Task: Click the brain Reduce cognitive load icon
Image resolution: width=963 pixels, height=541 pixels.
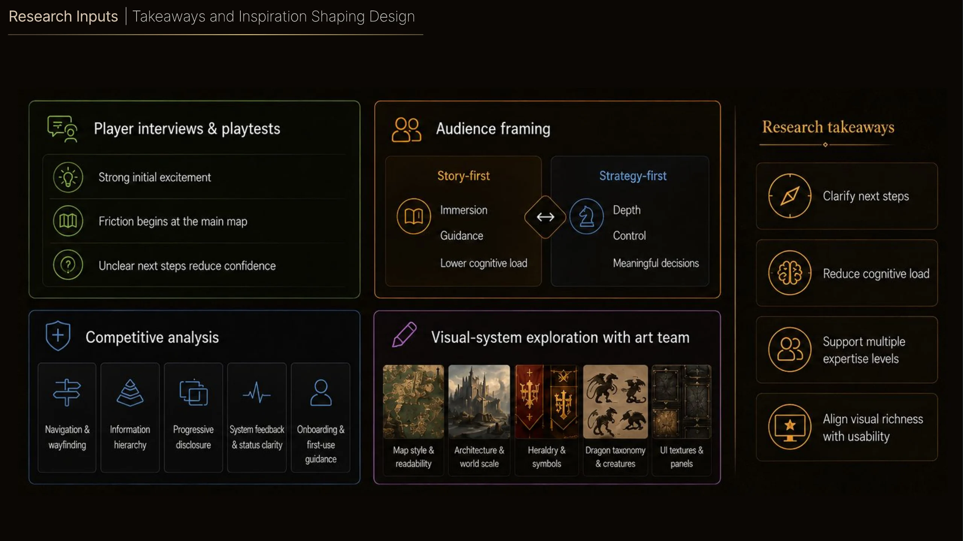Action: tap(790, 273)
